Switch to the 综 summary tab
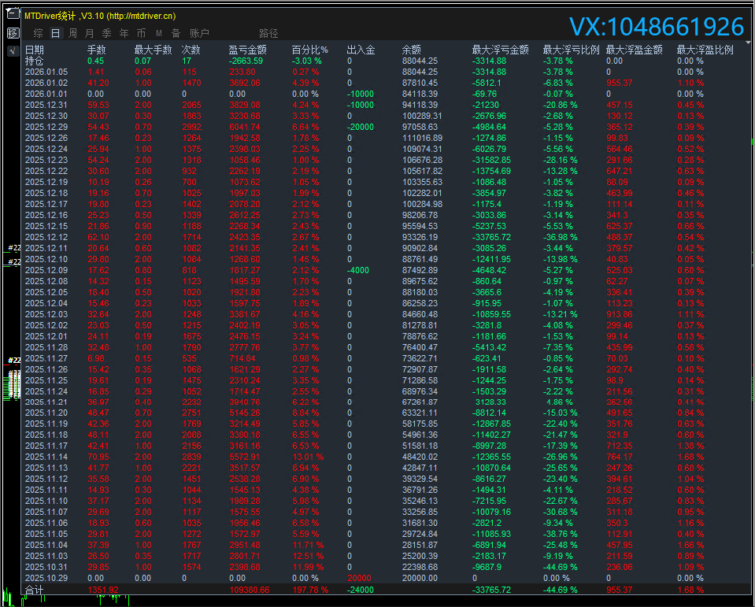Image resolution: width=755 pixels, height=607 pixels. [x=38, y=33]
